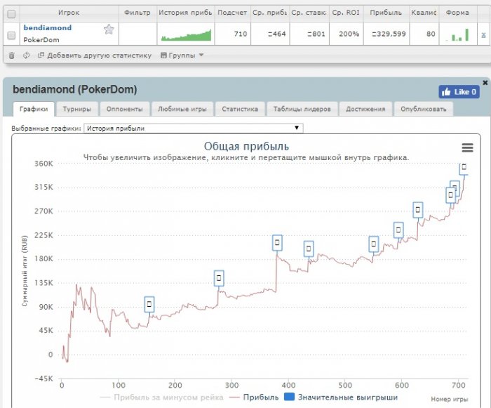Sort by the Ср. ROI column header
The width and height of the screenshot is (491, 408).
pos(346,13)
